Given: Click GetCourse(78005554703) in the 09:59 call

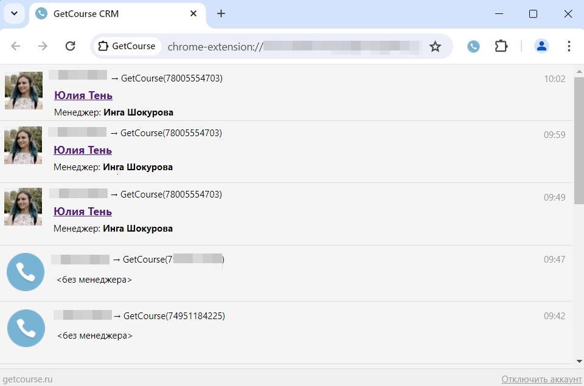Looking at the screenshot, I should point(171,133).
